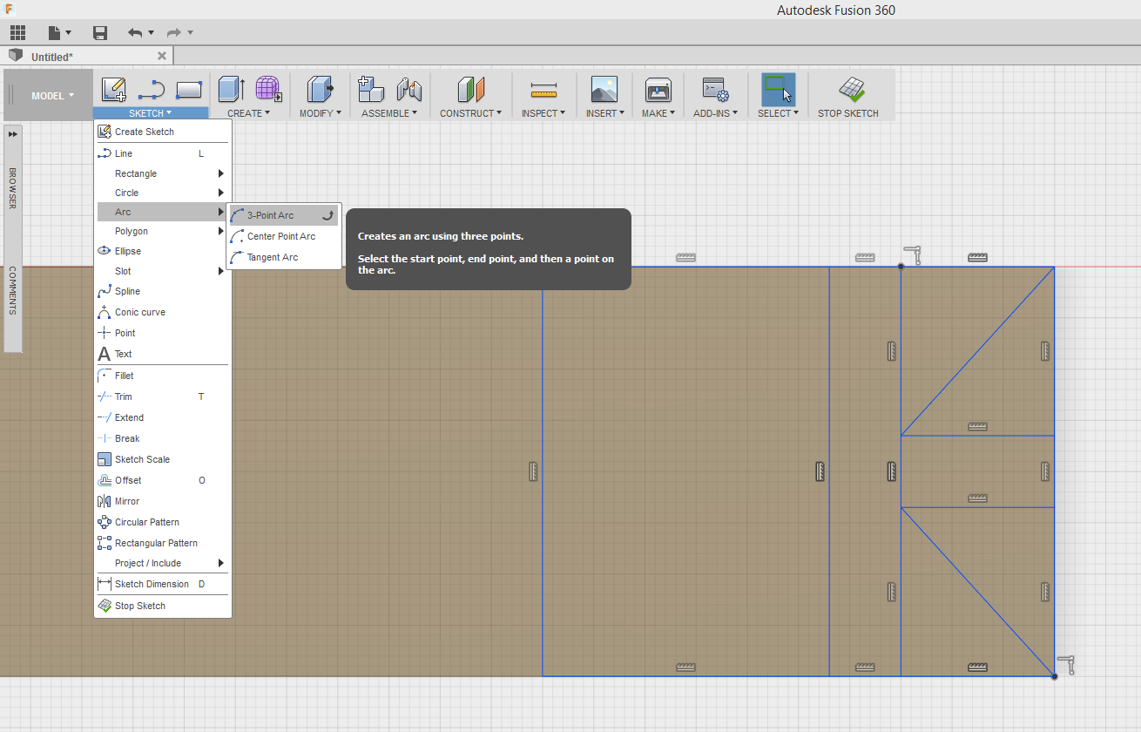Choose Break from Sketch menu
1141x732 pixels.
163,438
